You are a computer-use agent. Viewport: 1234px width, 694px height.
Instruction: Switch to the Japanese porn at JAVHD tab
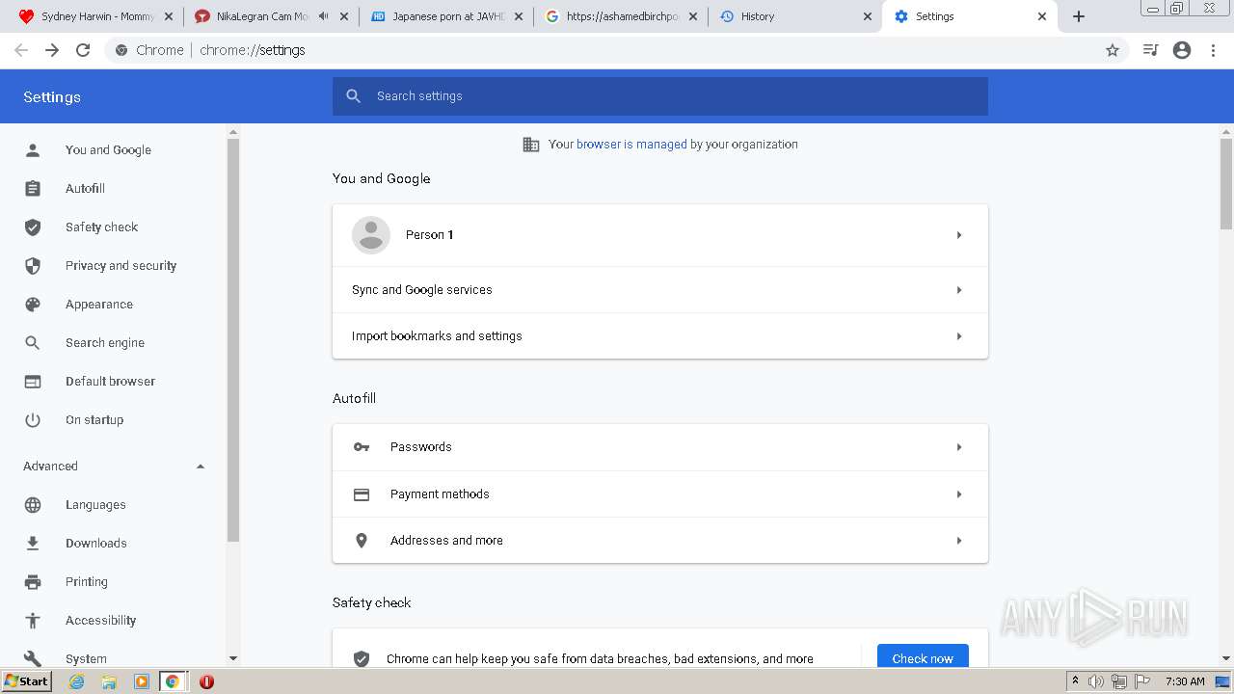(444, 16)
